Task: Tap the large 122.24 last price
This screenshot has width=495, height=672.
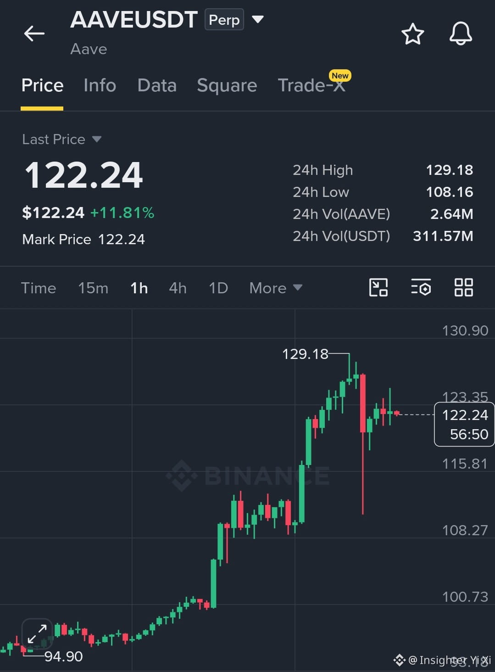Action: 83,175
